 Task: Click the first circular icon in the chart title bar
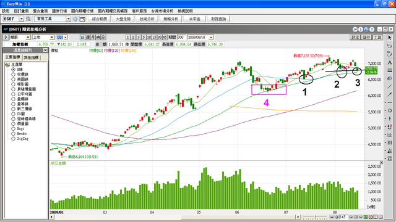pos(355,30)
